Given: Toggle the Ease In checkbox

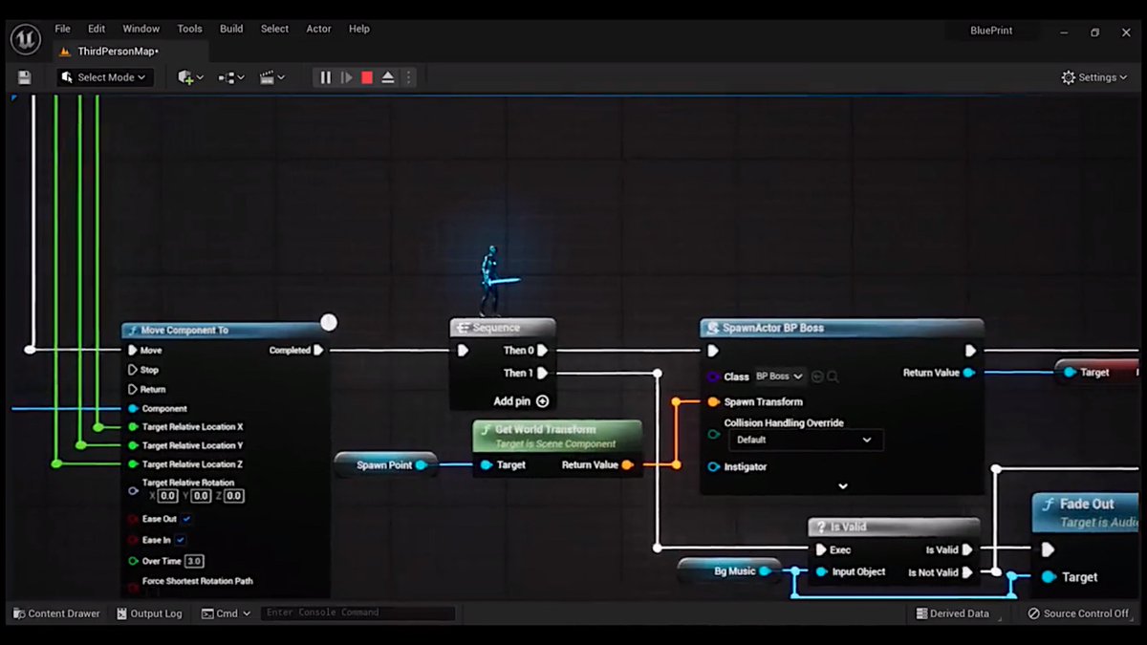Looking at the screenshot, I should (x=181, y=540).
